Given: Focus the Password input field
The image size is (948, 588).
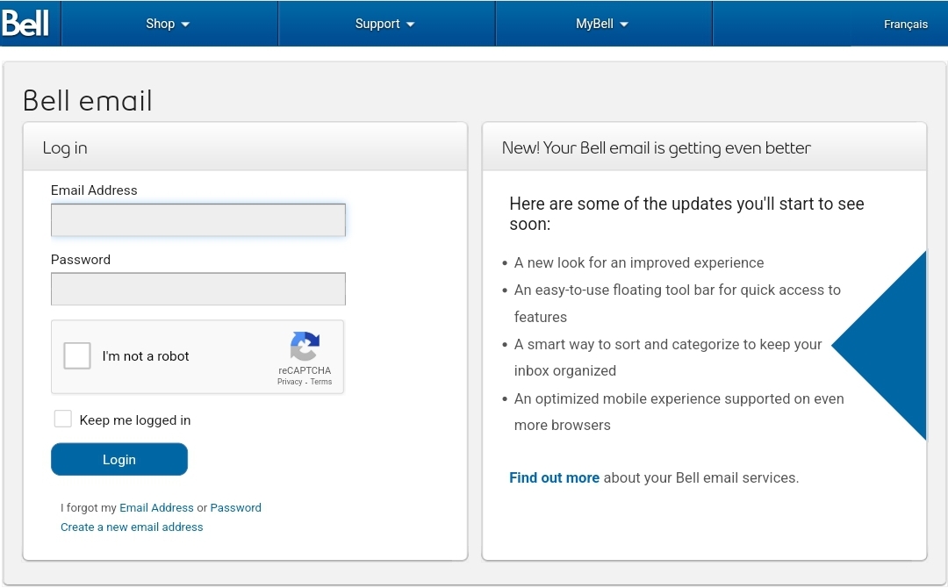Looking at the screenshot, I should (x=198, y=289).
